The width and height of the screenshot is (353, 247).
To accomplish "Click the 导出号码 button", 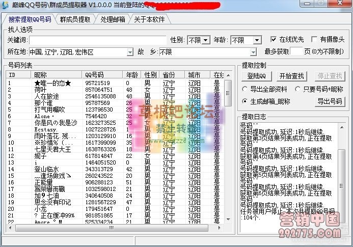I will pyautogui.click(x=330, y=101).
